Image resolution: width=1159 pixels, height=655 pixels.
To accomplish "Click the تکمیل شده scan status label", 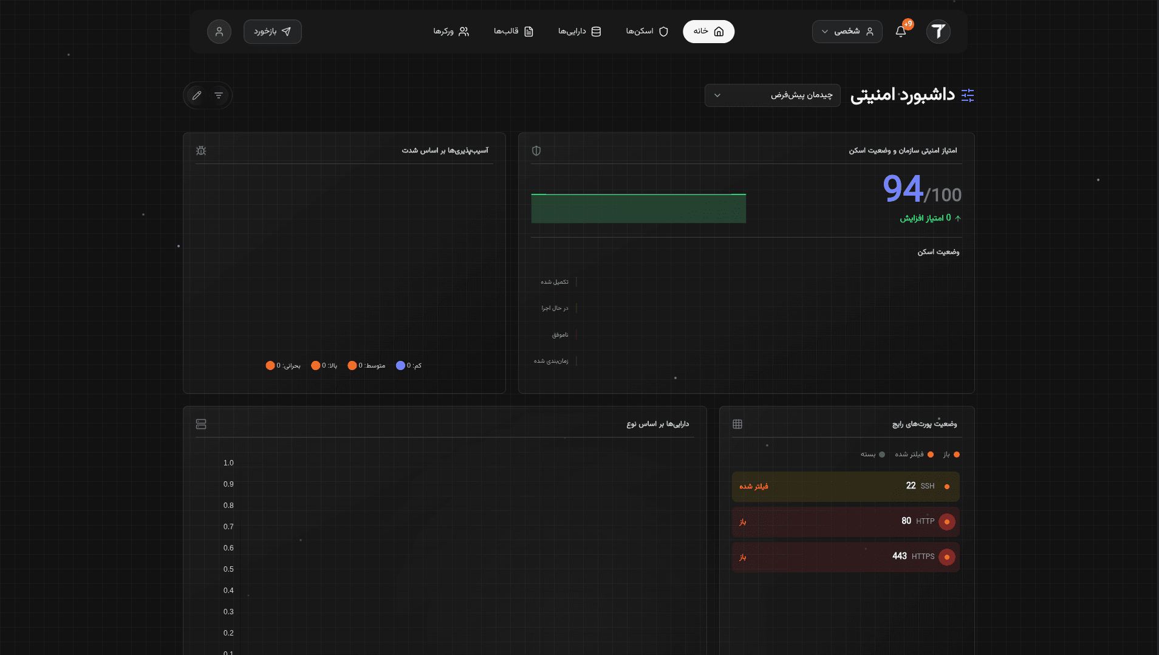I will 555,282.
